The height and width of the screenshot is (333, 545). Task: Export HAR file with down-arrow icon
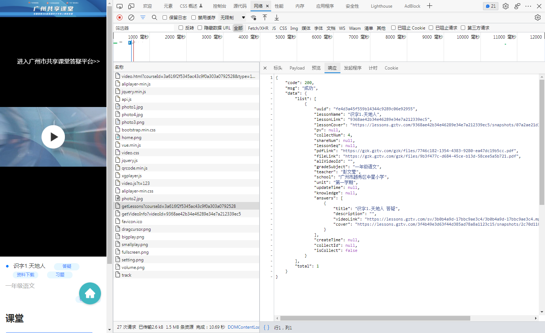pyautogui.click(x=277, y=17)
